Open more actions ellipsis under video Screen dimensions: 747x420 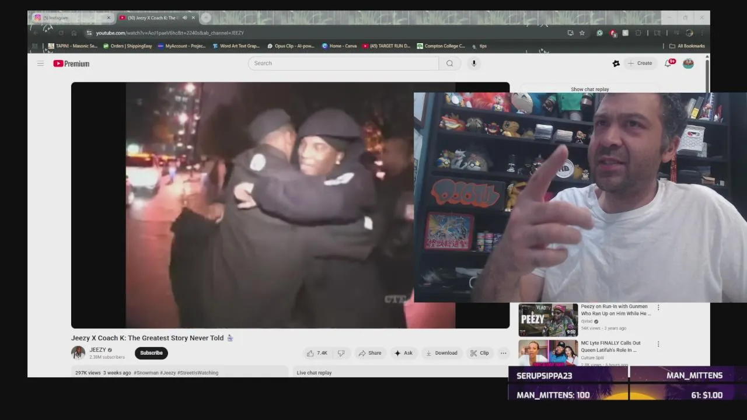coord(504,353)
